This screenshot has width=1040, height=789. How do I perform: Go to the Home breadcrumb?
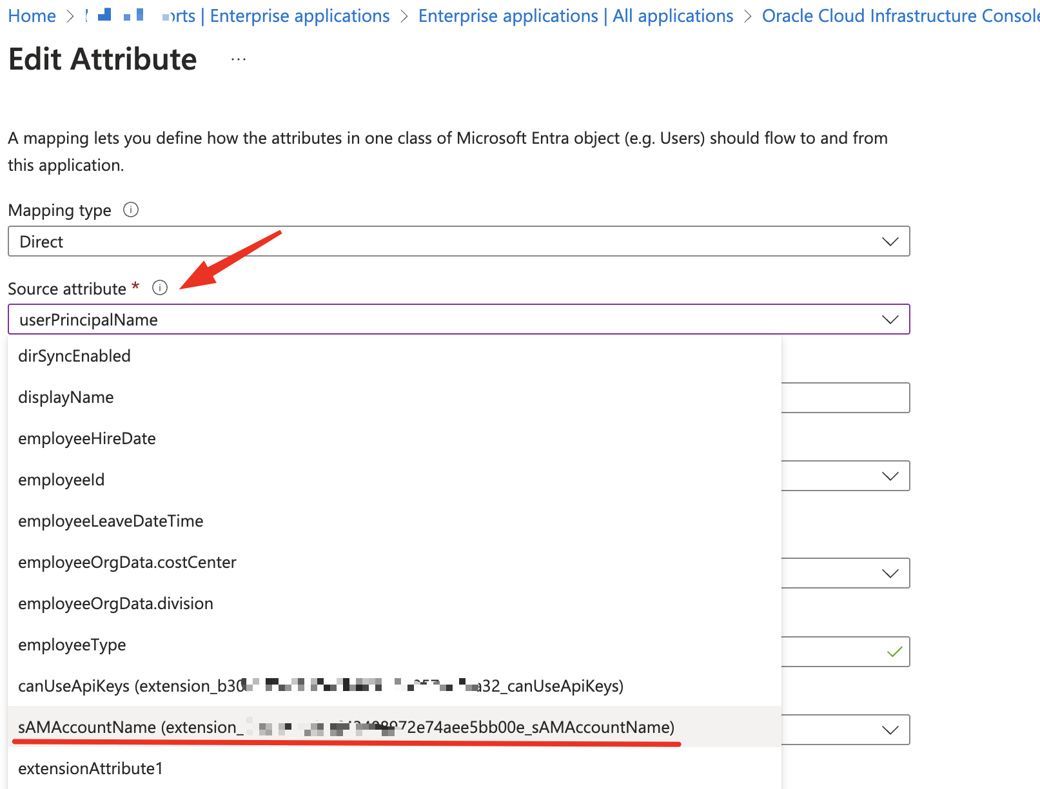click(32, 16)
